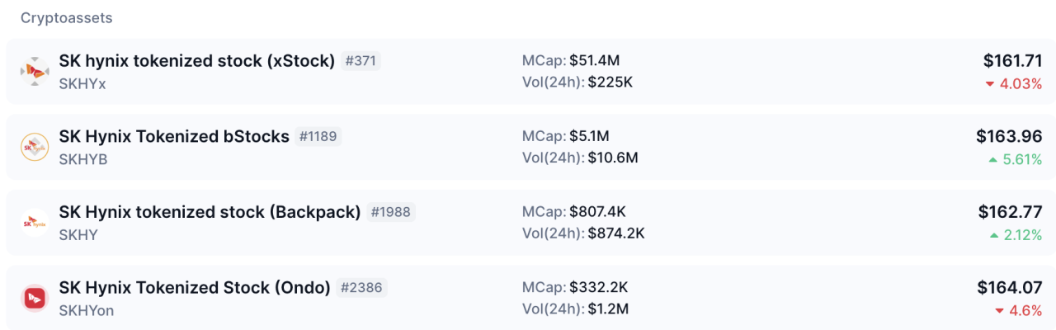The image size is (1056, 330).
Task: Open SK hynix tokenized stock (xStock)
Action: (x=197, y=61)
